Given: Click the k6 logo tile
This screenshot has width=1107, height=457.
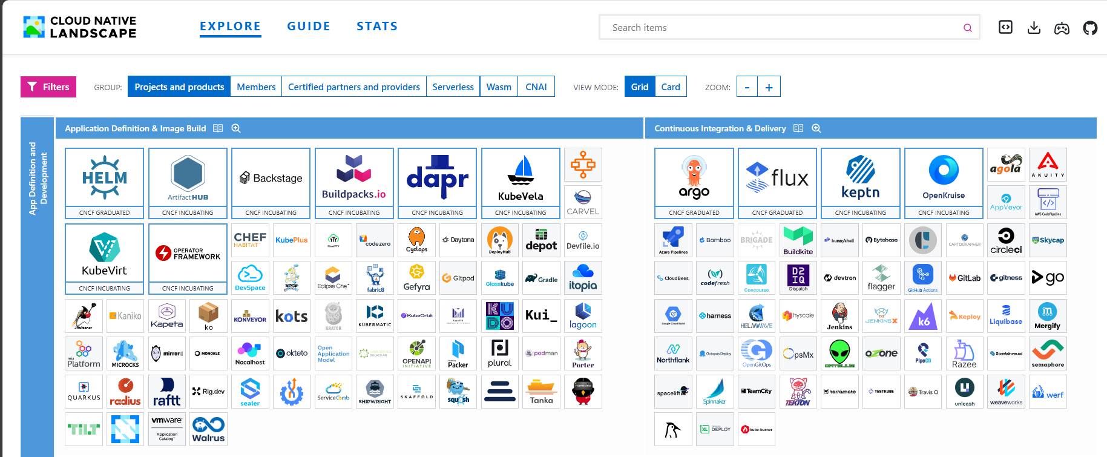Looking at the screenshot, I should (923, 316).
